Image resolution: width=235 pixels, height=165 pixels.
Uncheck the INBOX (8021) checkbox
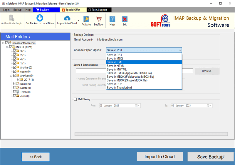[11, 47]
